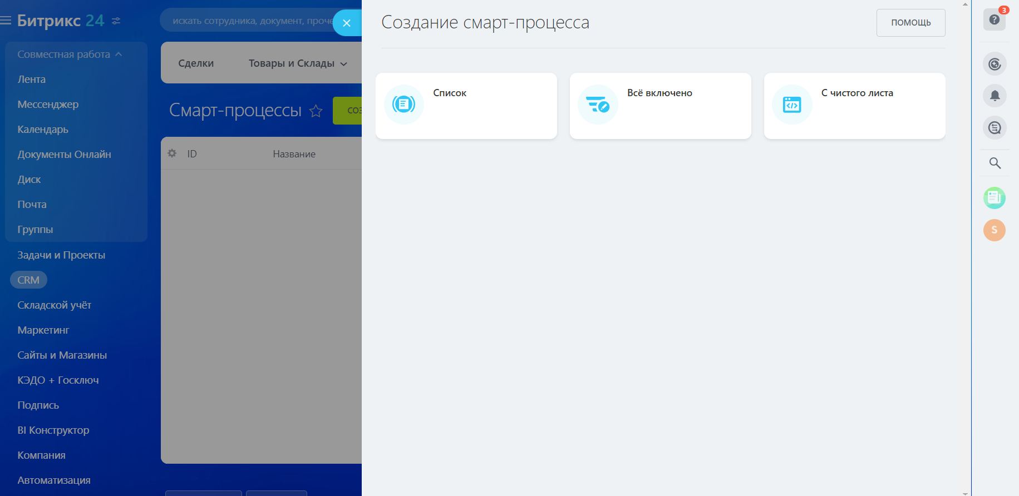Open the help question-mark icon with badge

995,19
